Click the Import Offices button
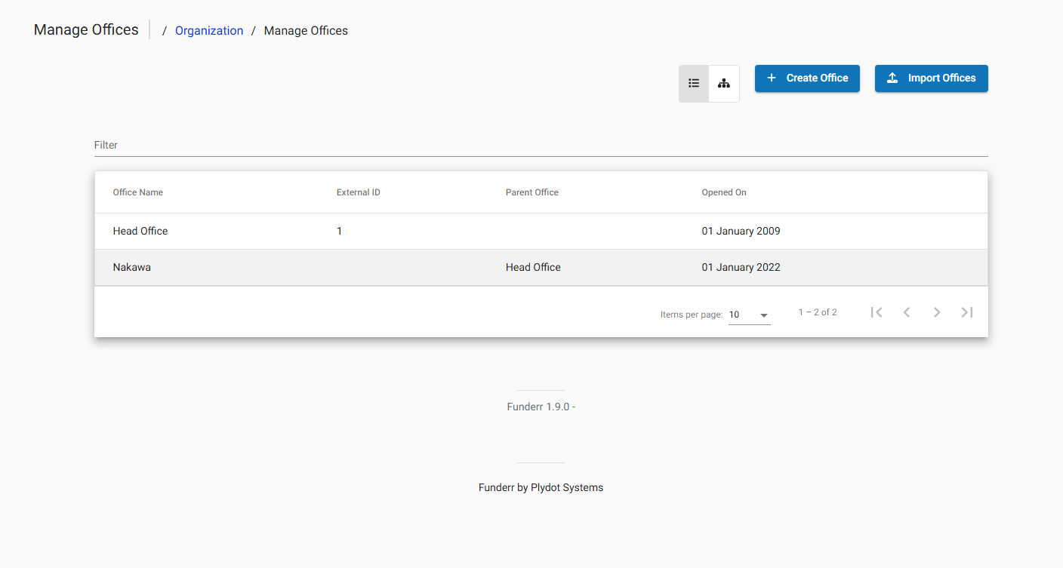1063x568 pixels. point(931,78)
